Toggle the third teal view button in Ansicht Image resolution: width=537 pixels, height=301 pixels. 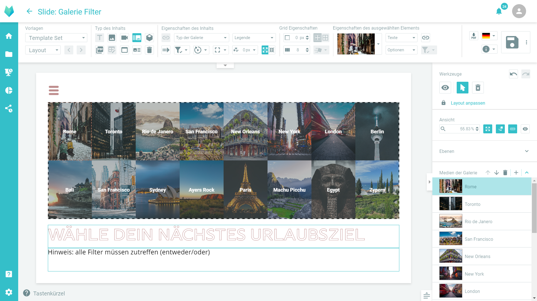coord(513,129)
